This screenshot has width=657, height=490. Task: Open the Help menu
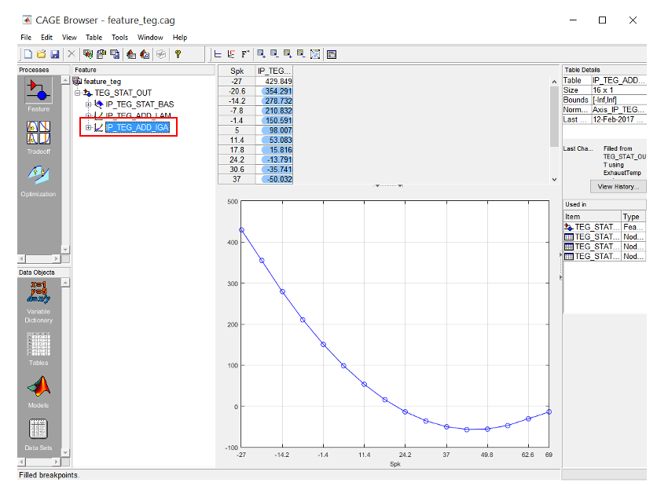pyautogui.click(x=180, y=37)
